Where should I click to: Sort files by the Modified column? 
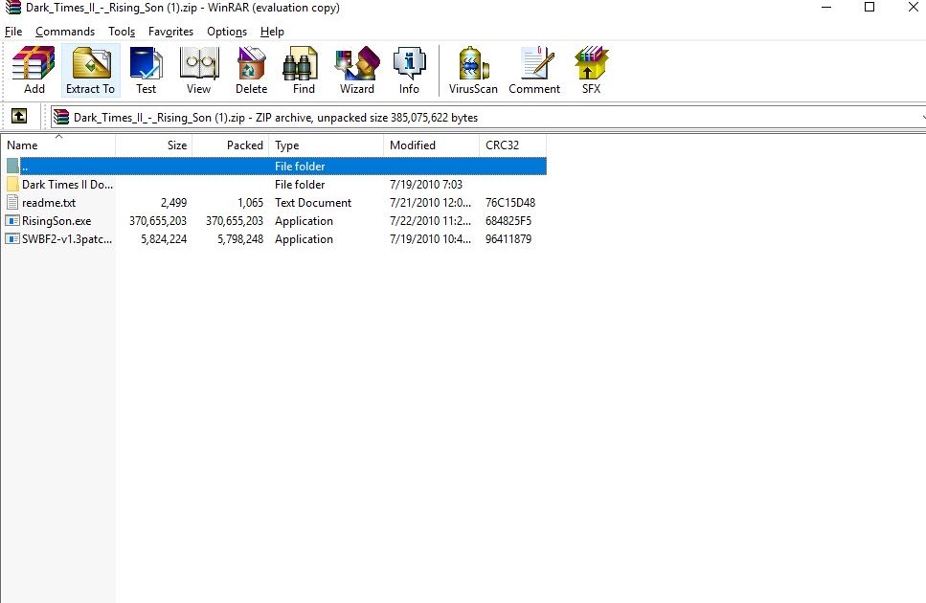431,145
